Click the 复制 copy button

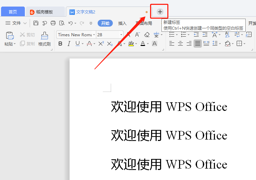point(27,44)
